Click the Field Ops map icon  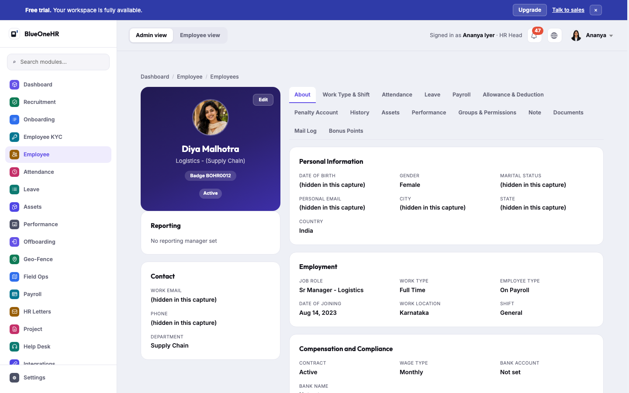(14, 277)
